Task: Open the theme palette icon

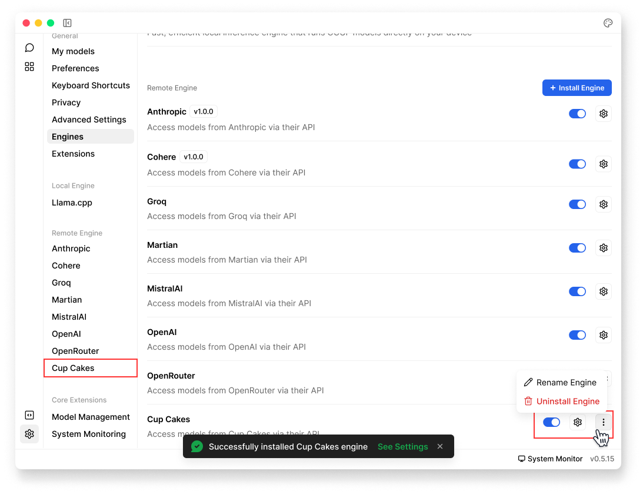Action: coord(608,23)
